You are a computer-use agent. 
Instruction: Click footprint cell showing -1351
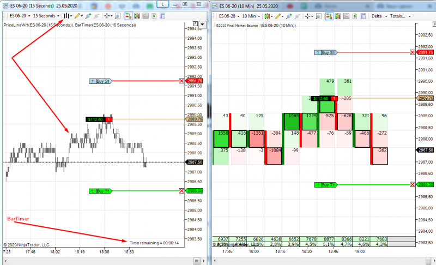[257, 138]
